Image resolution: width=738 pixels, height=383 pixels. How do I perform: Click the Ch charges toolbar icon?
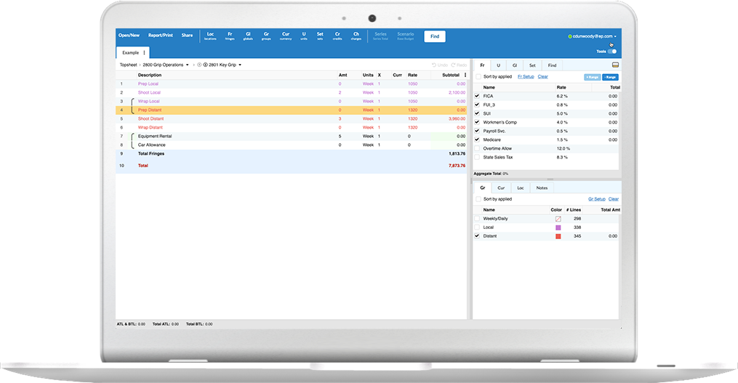click(356, 36)
